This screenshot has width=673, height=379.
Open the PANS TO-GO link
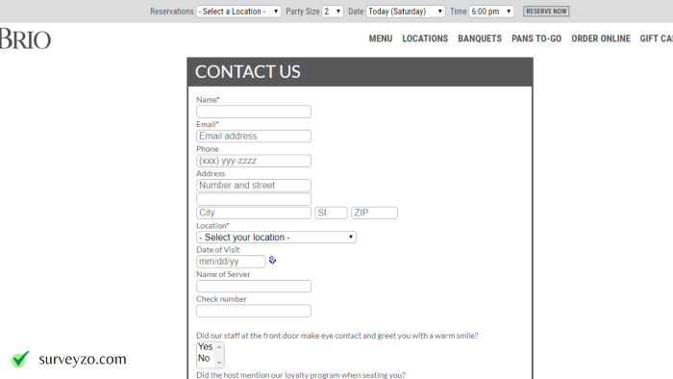[536, 38]
